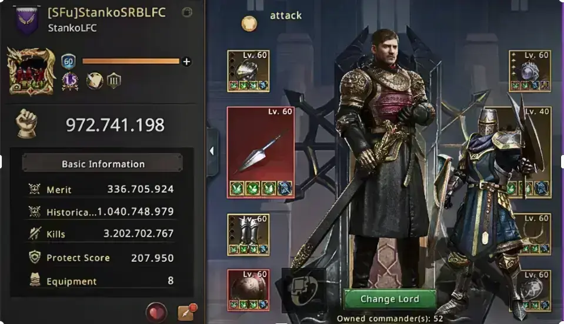Image resolution: width=564 pixels, height=324 pixels.
Task: Click the level 60 shield badge
Action: tap(68, 62)
